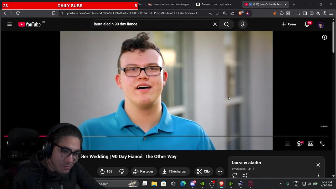
Task: Open video settings gear
Action: [x=299, y=144]
